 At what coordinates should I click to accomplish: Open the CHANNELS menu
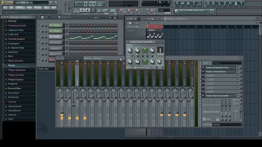[x=20, y=8]
